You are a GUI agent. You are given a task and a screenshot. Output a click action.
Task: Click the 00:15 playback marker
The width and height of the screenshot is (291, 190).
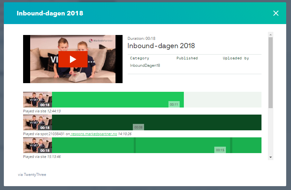click(220, 150)
